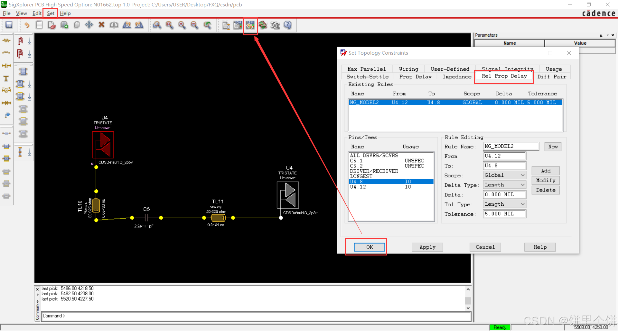Open the Edit menu
This screenshot has height=331, width=618.
click(37, 13)
